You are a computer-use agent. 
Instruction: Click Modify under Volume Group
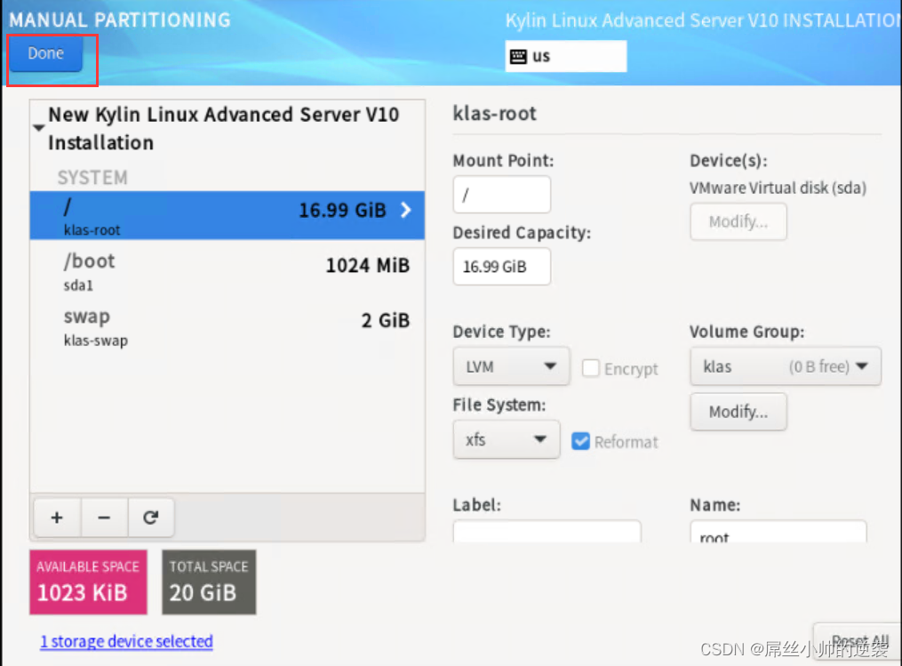point(738,412)
